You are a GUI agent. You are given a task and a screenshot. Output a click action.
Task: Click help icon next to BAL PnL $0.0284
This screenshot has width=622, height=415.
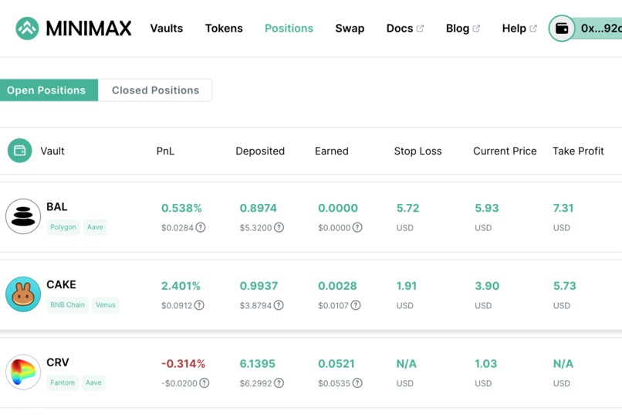point(201,227)
